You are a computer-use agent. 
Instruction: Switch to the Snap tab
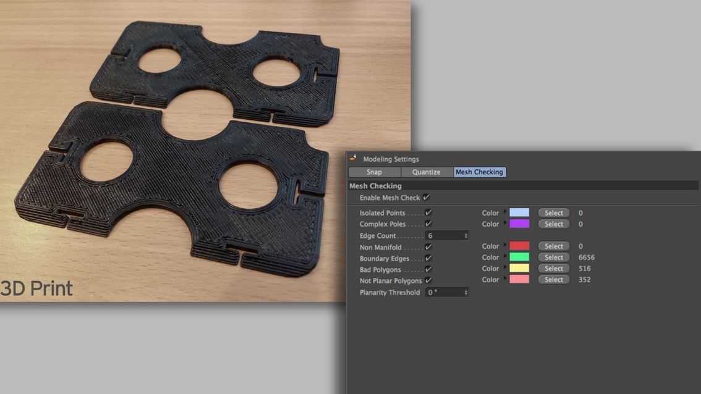point(374,172)
